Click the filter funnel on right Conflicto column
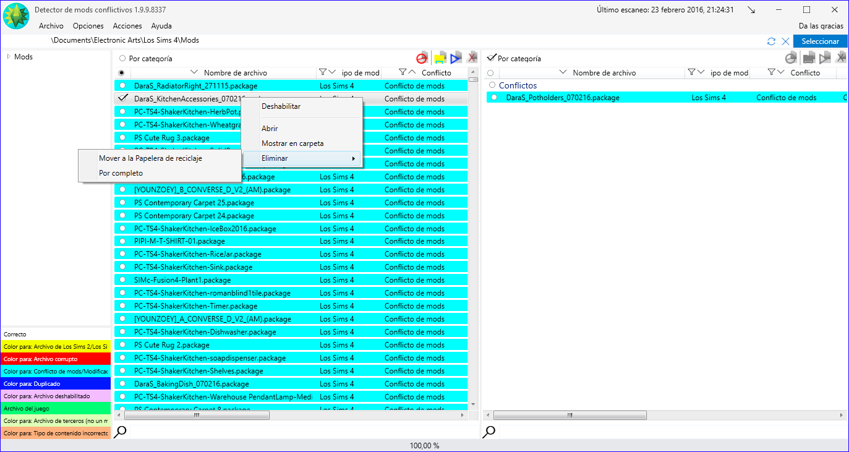The height and width of the screenshot is (452, 849). pyautogui.click(x=771, y=72)
